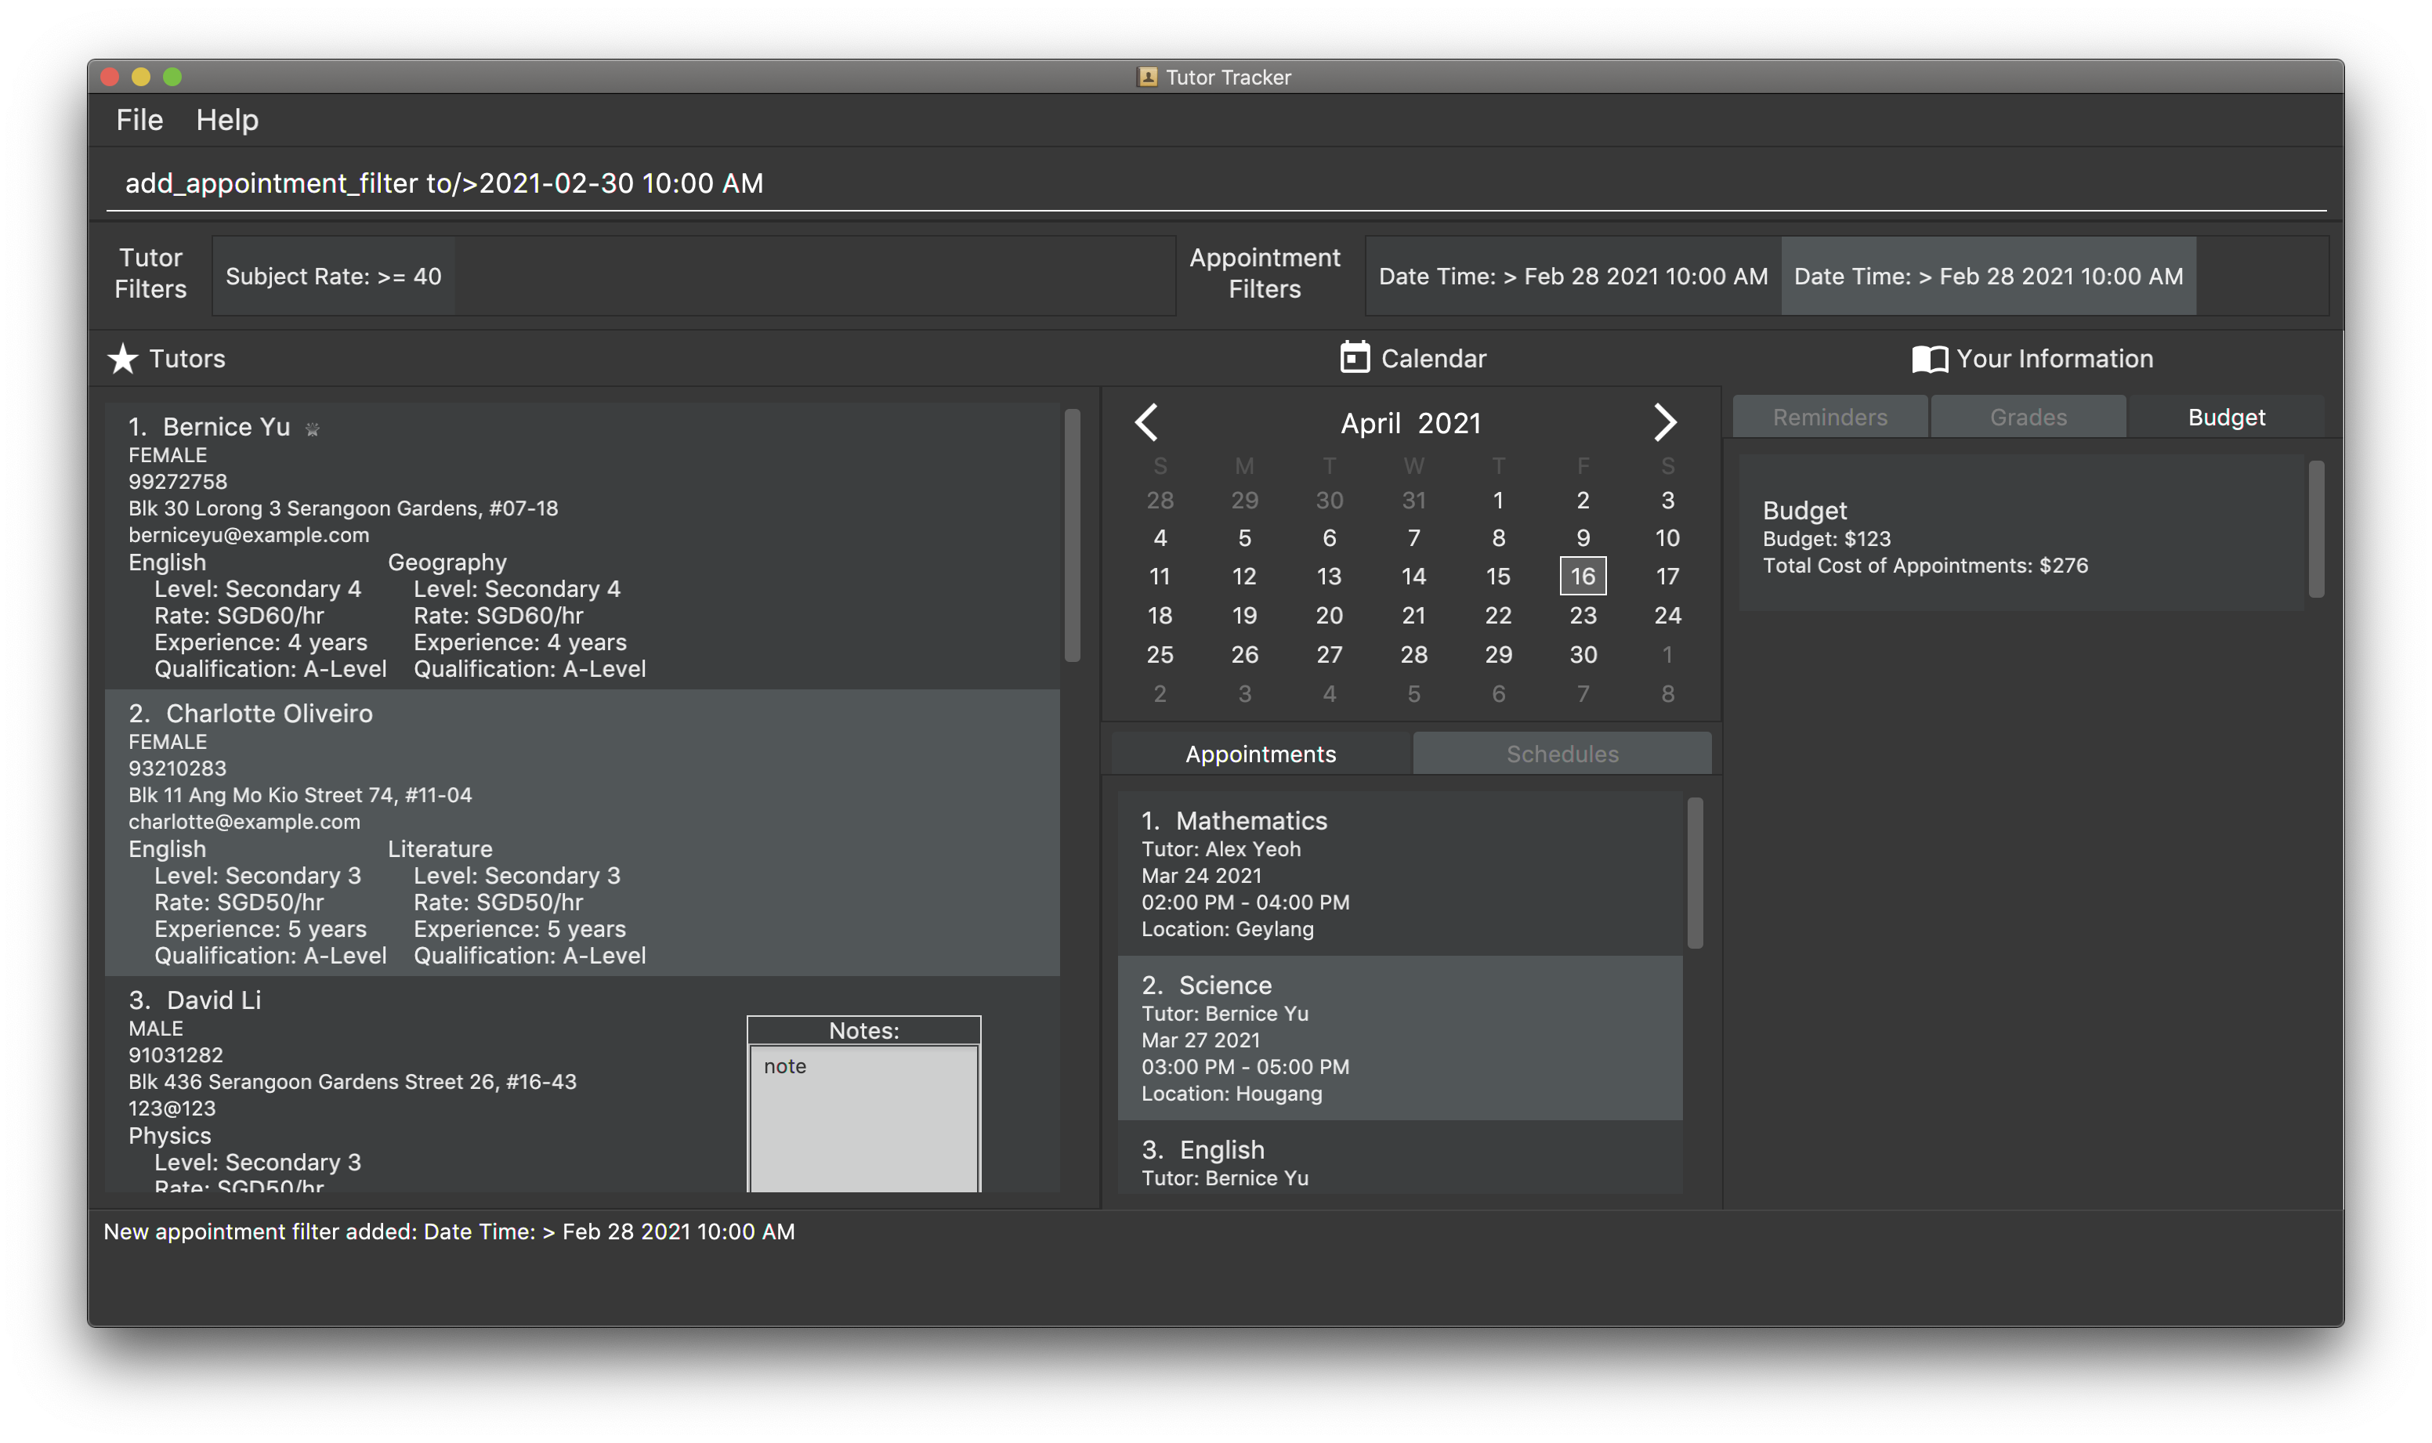Select April 23 on the calendar
Screen dimensions: 2432x1443
click(1582, 614)
